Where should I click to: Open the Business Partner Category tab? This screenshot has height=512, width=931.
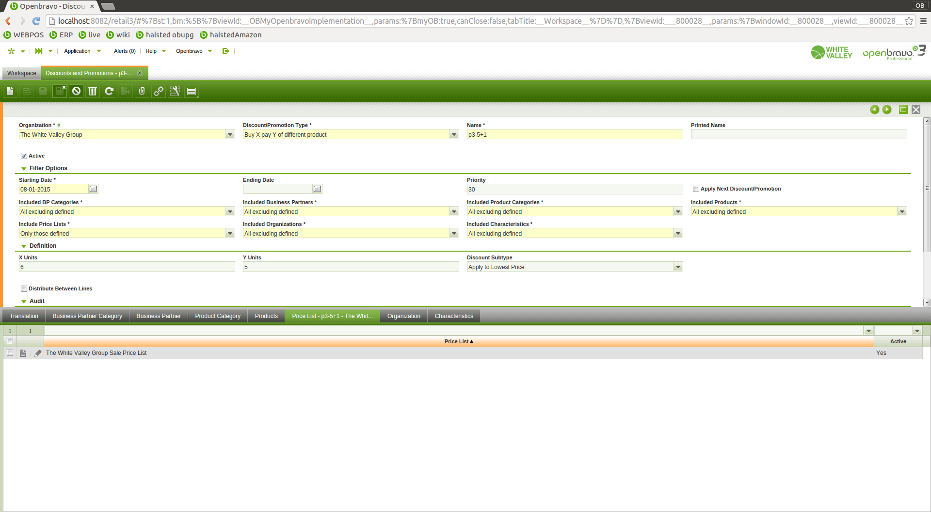click(87, 316)
